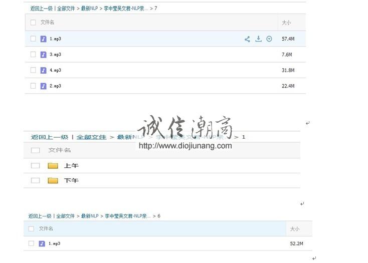Click 返回上一级 in the folder 1 breadcrumb

tap(50, 137)
